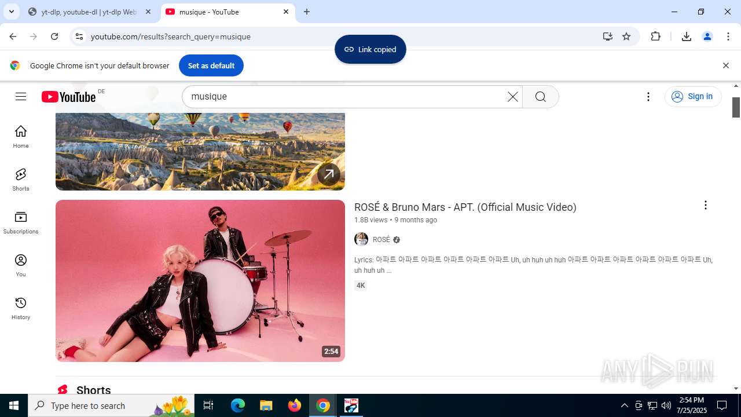Image resolution: width=741 pixels, height=417 pixels.
Task: Open You section in sidebar
Action: [x=21, y=266]
